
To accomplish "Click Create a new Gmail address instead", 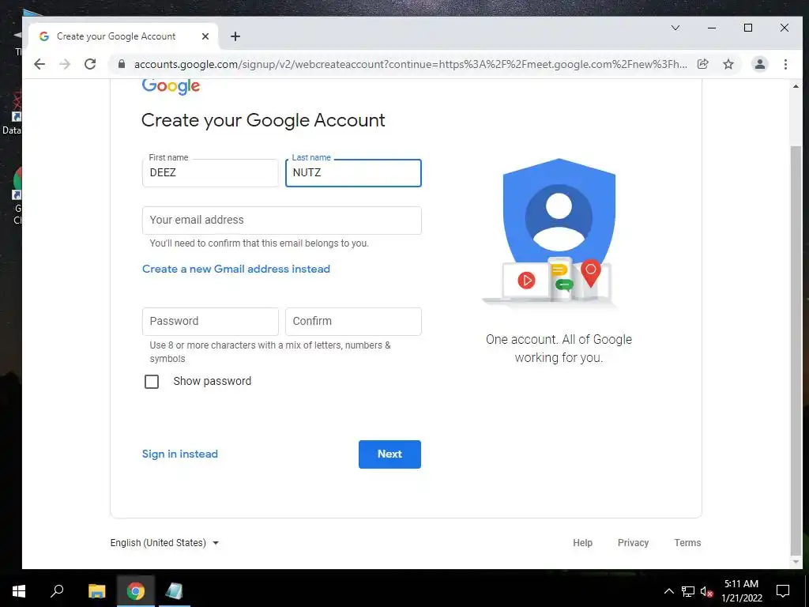I will click(x=236, y=269).
